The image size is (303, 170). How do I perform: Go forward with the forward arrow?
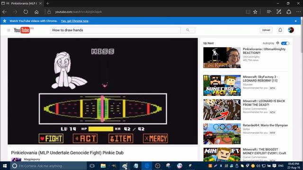tap(15, 12)
